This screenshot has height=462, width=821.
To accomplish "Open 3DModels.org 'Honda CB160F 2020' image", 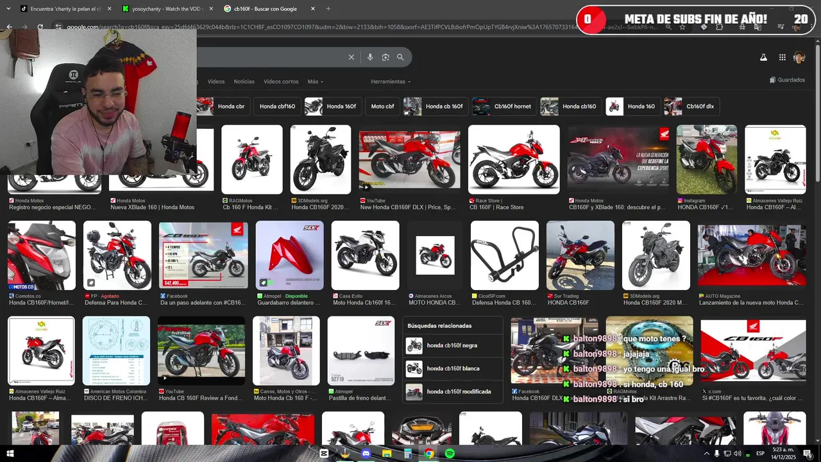I will (x=320, y=160).
